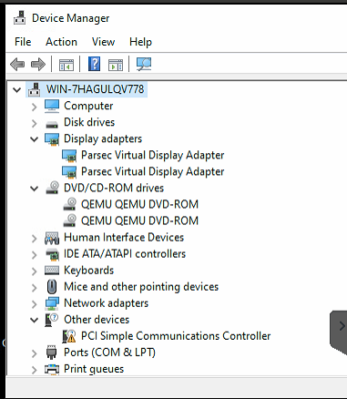Click the Forward arrow toolbar icon
Screen dimensions: 347x399
38,65
